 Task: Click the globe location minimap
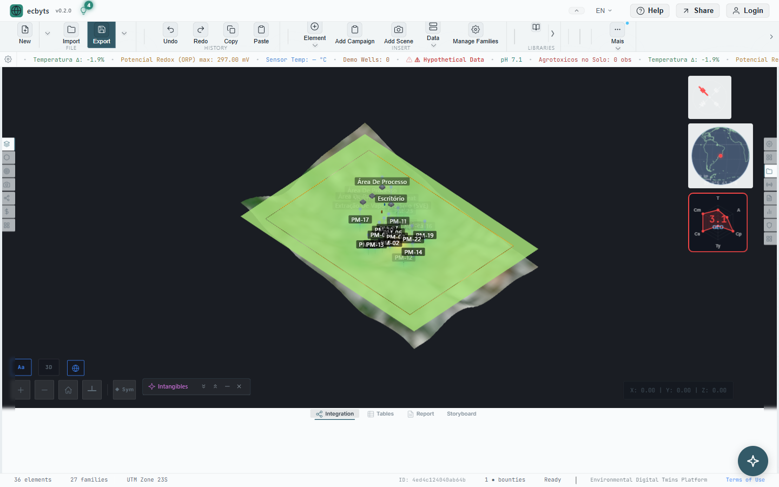[721, 156]
